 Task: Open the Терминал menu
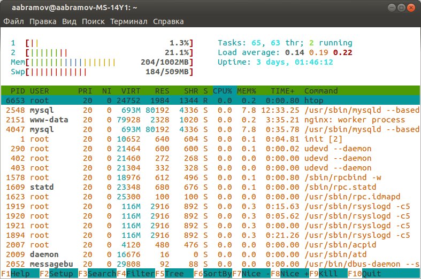click(128, 21)
